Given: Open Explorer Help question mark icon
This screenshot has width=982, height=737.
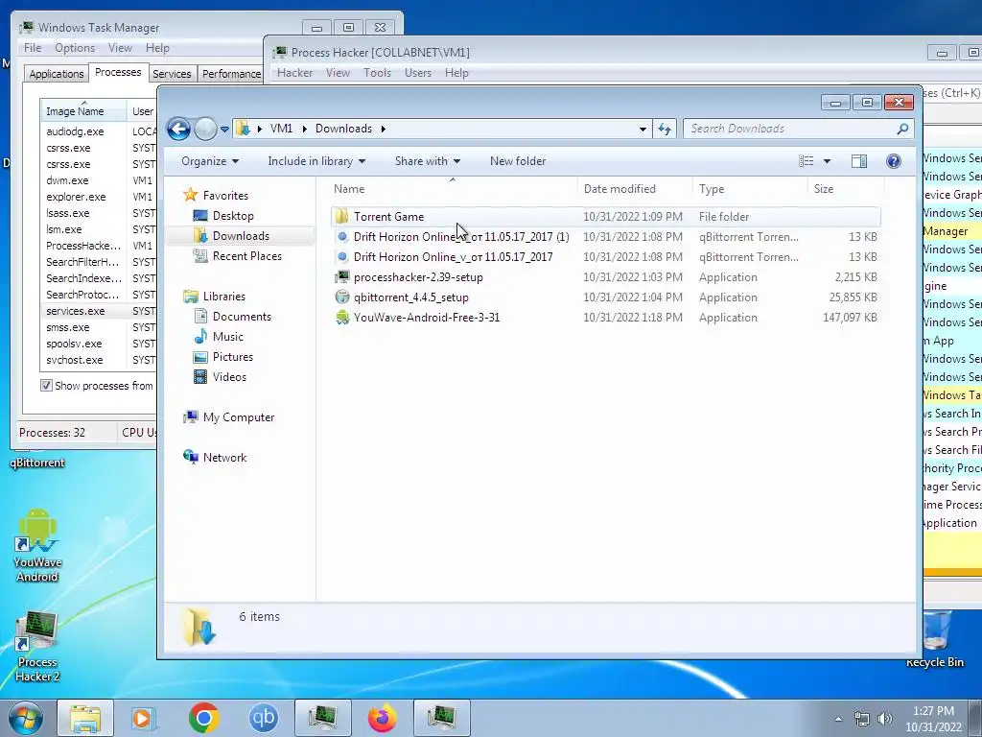Looking at the screenshot, I should 893,161.
